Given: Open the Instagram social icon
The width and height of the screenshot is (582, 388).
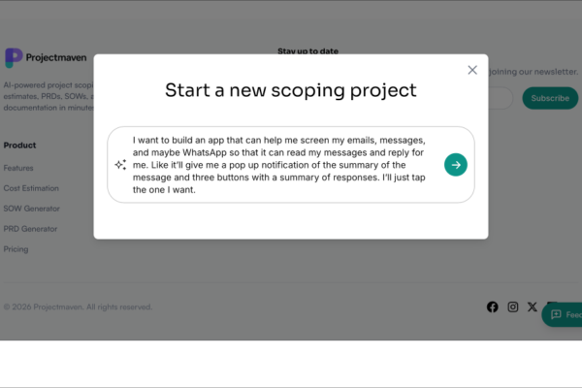Looking at the screenshot, I should pyautogui.click(x=513, y=307).
